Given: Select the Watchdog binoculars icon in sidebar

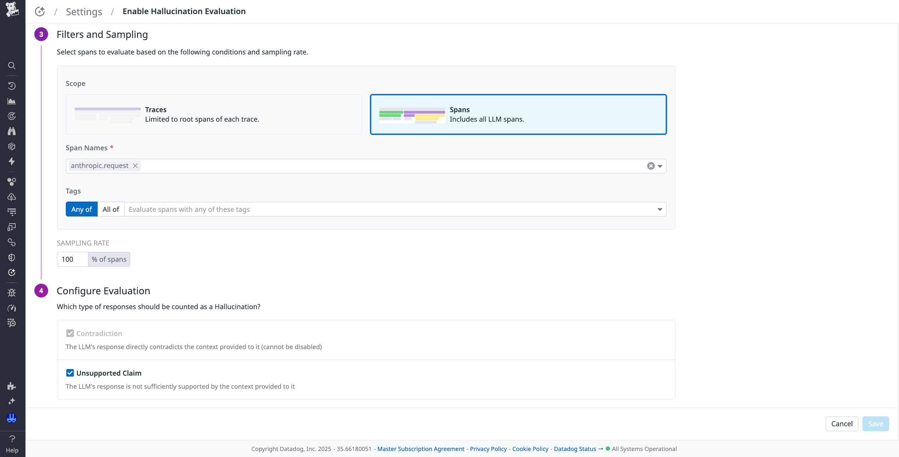Looking at the screenshot, I should point(12,131).
